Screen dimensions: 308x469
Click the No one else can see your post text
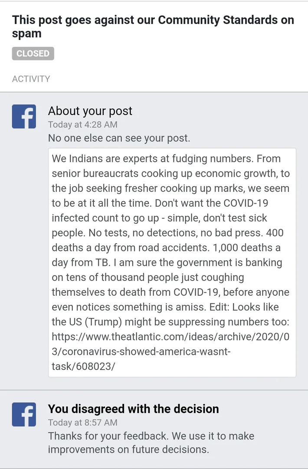tap(119, 138)
